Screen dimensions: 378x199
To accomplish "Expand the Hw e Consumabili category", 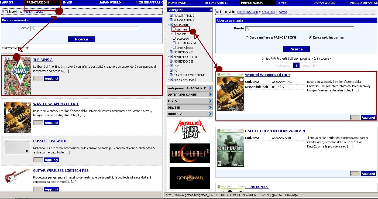I will coord(171,80).
